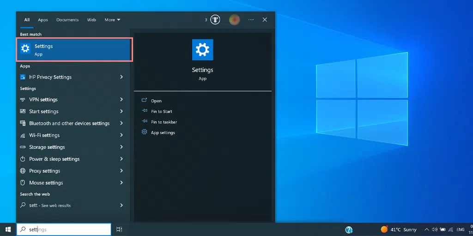Screen dimensions: 473x236
Task: Click Open in the preview pane
Action: coord(156,101)
